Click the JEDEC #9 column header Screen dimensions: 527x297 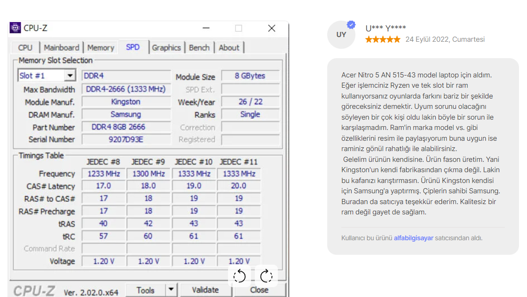[x=148, y=162]
